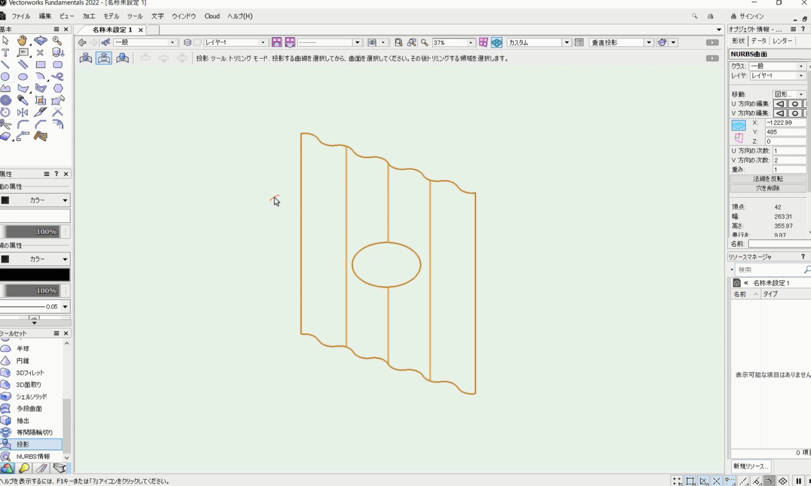
Task: Click the 検索 search field in Resource Manager
Action: point(770,270)
